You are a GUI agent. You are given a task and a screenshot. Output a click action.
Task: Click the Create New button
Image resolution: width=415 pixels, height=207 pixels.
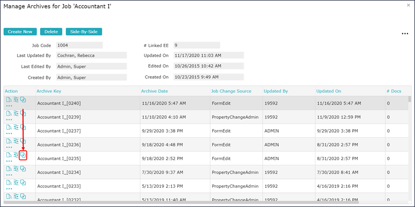click(x=20, y=32)
